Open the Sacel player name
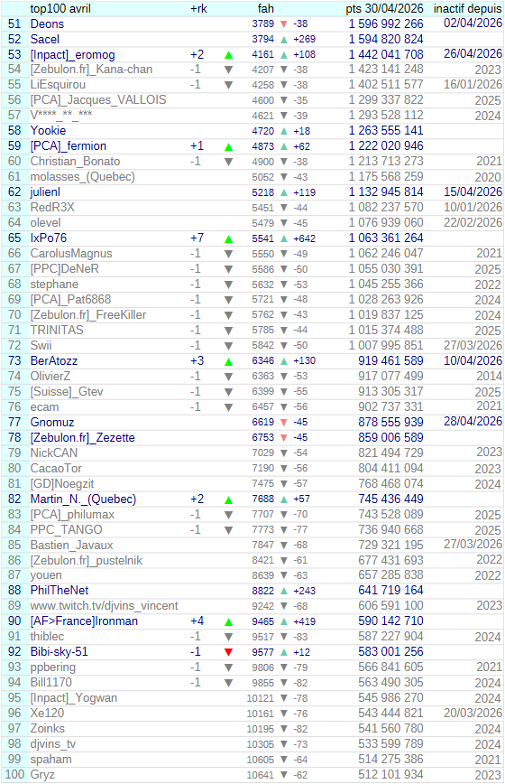This screenshot has height=784, width=505. point(45,39)
